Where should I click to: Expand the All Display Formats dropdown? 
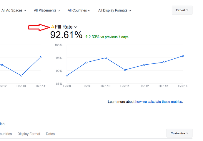click(x=114, y=10)
